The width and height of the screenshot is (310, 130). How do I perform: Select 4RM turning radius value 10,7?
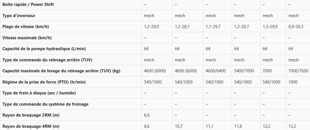tap(179, 126)
